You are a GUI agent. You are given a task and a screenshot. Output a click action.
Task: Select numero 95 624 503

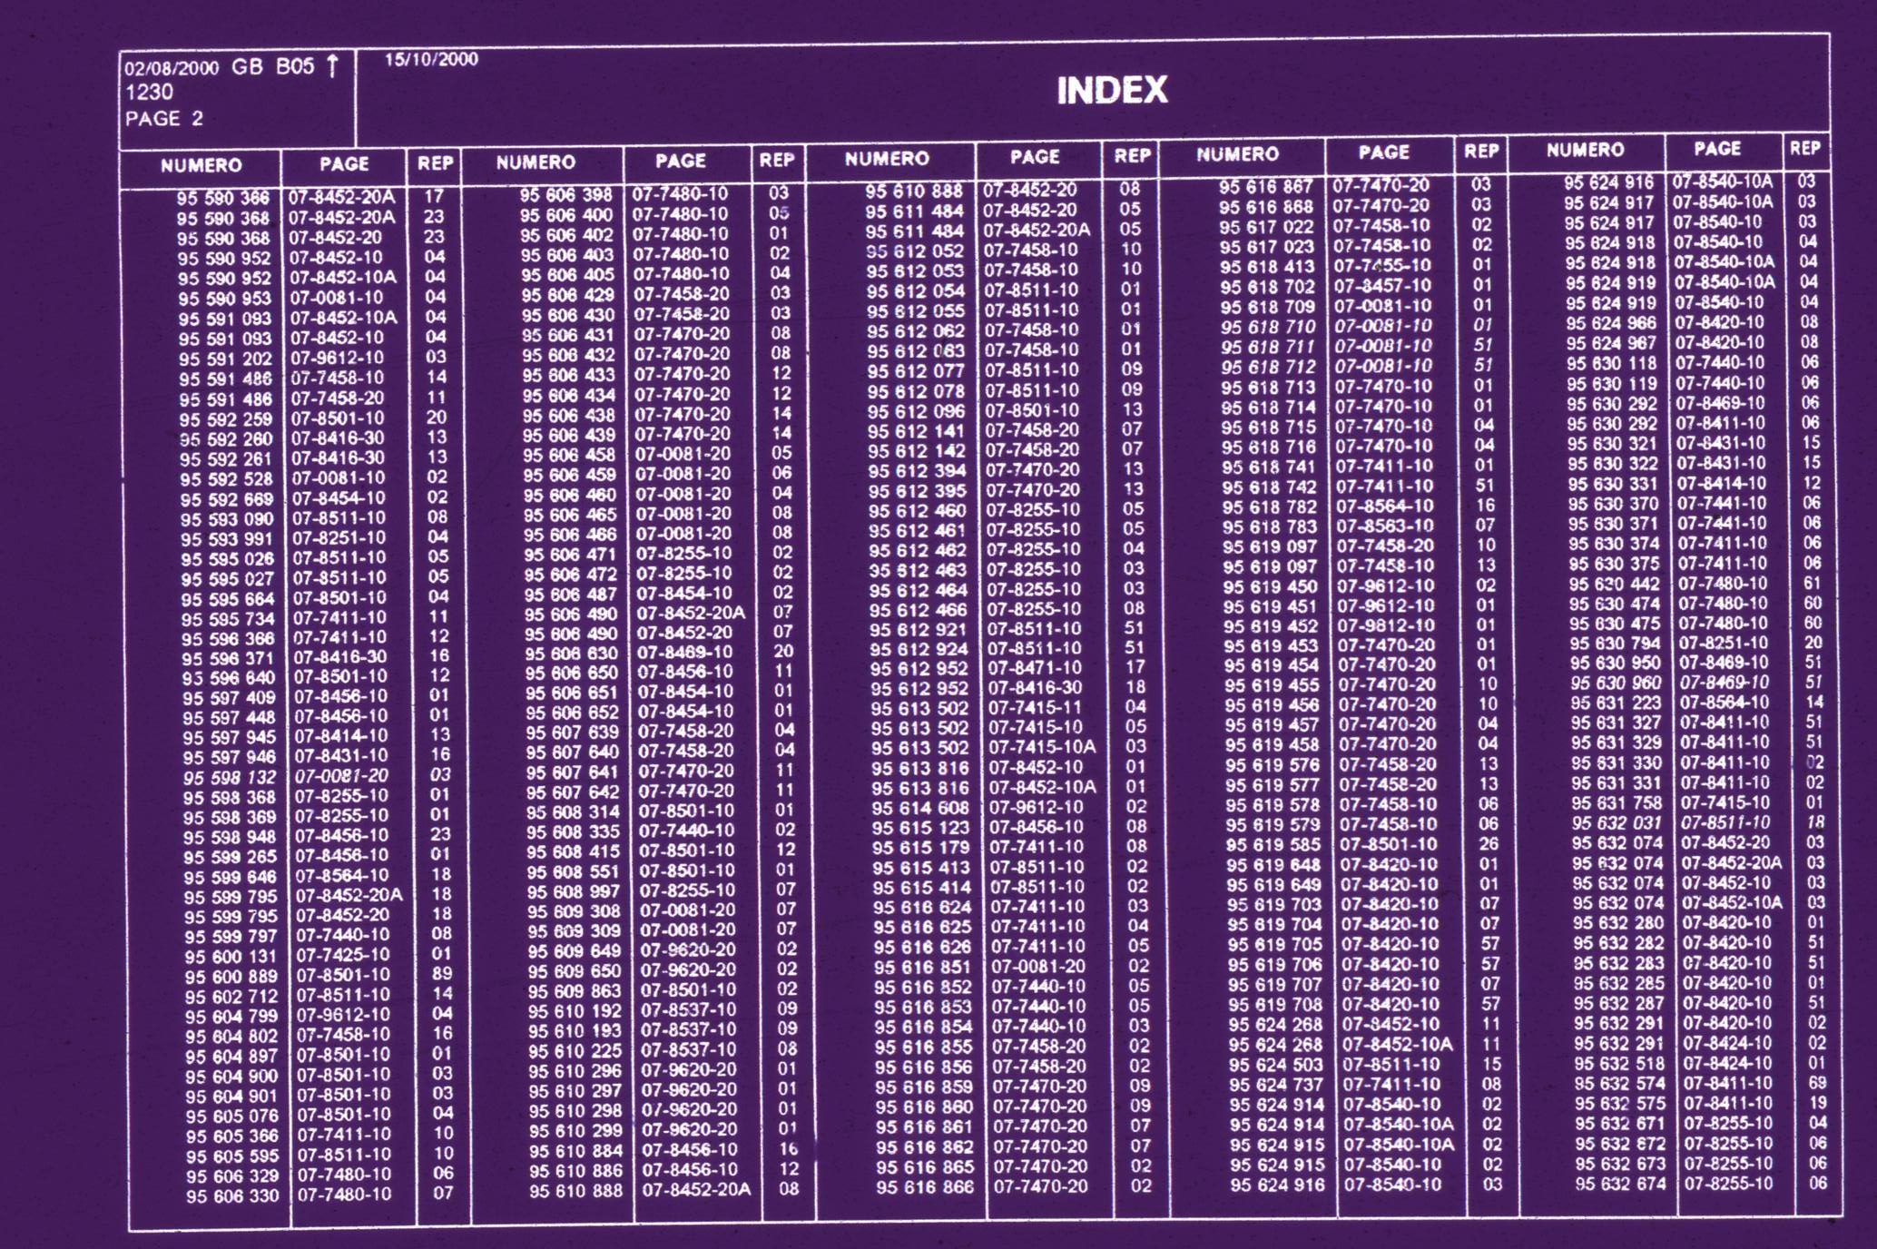pos(1277,1065)
